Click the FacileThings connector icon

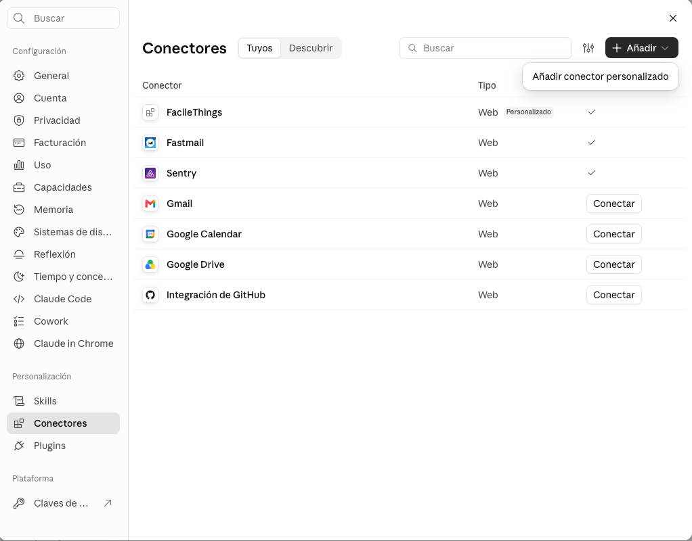pyautogui.click(x=150, y=112)
